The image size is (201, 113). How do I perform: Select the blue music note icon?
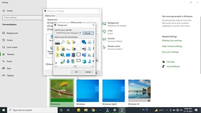tap(90, 62)
